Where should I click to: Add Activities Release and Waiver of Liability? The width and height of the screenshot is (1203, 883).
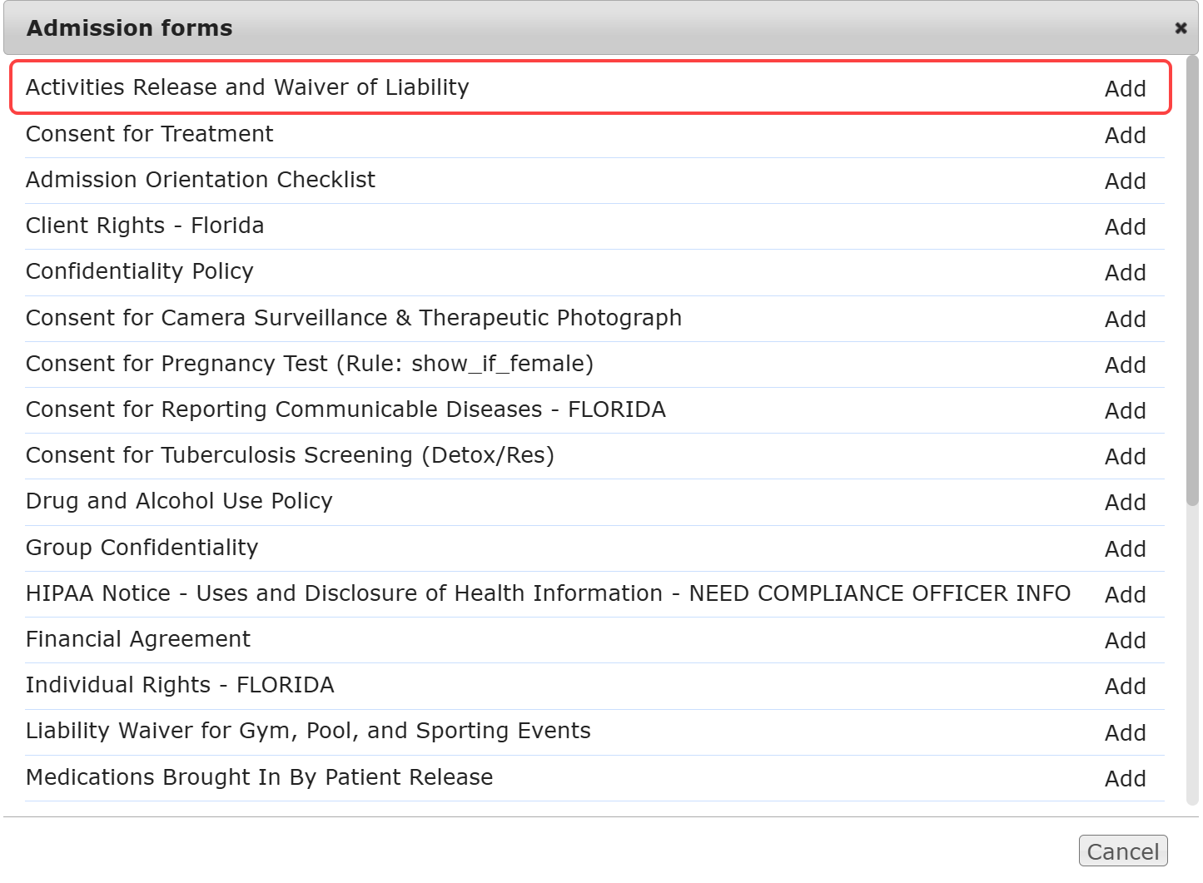(x=1125, y=89)
